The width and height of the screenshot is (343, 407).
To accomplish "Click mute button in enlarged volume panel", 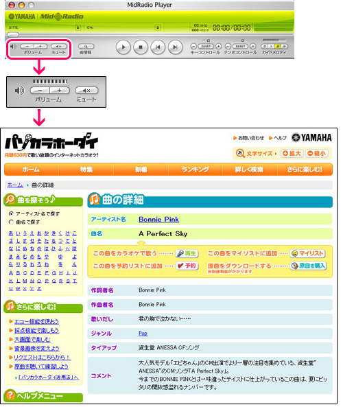I will pos(86,91).
